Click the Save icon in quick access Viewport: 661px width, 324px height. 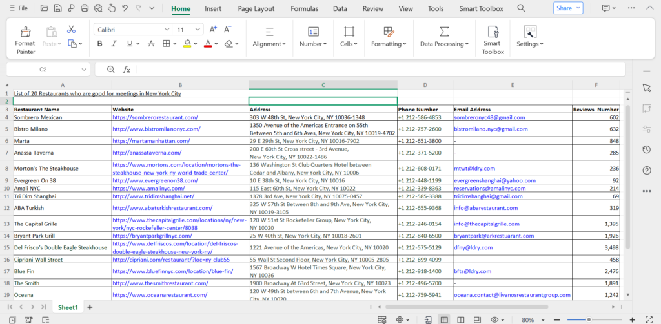tap(57, 8)
